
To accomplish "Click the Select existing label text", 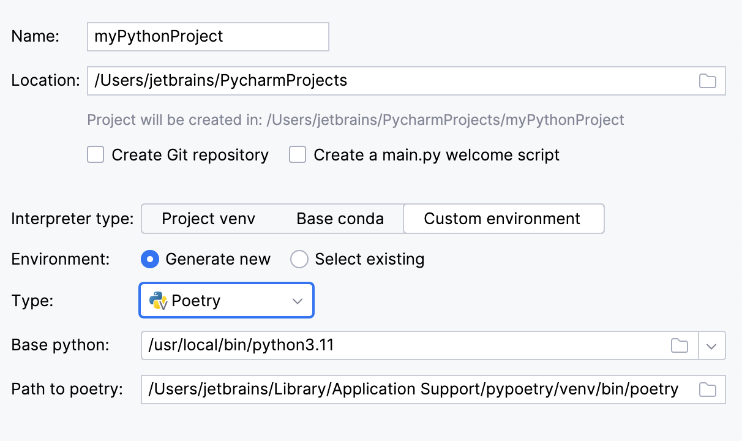I will click(x=369, y=259).
